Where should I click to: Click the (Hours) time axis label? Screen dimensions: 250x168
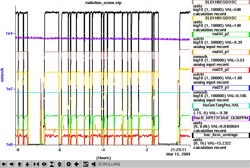tap(103, 158)
